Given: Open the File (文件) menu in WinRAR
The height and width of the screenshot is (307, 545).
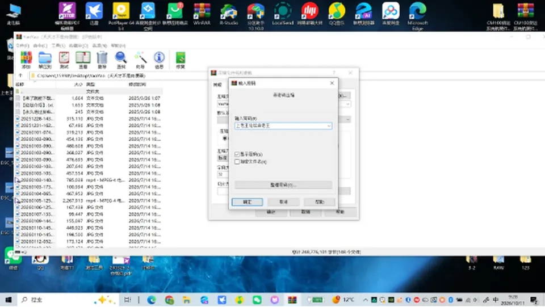Looking at the screenshot, I should (x=23, y=45).
